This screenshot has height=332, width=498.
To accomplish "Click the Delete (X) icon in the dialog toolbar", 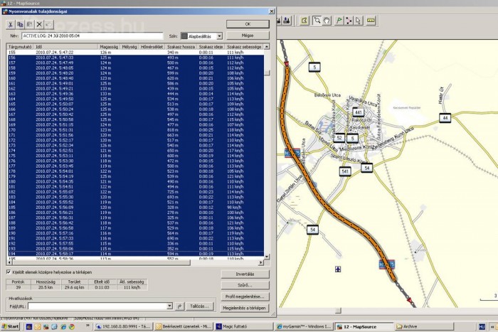I will (40, 24).
